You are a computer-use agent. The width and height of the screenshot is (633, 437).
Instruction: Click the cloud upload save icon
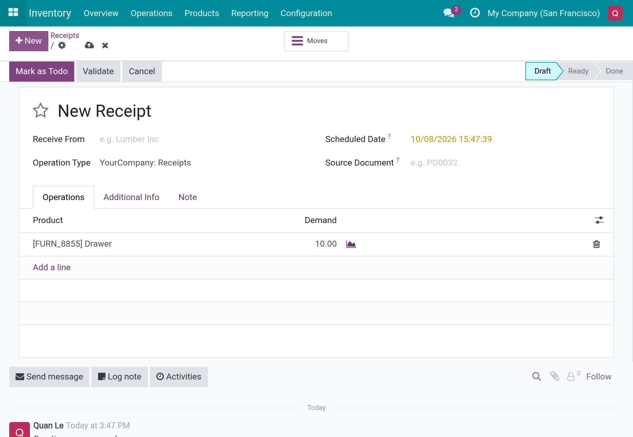[x=89, y=45]
